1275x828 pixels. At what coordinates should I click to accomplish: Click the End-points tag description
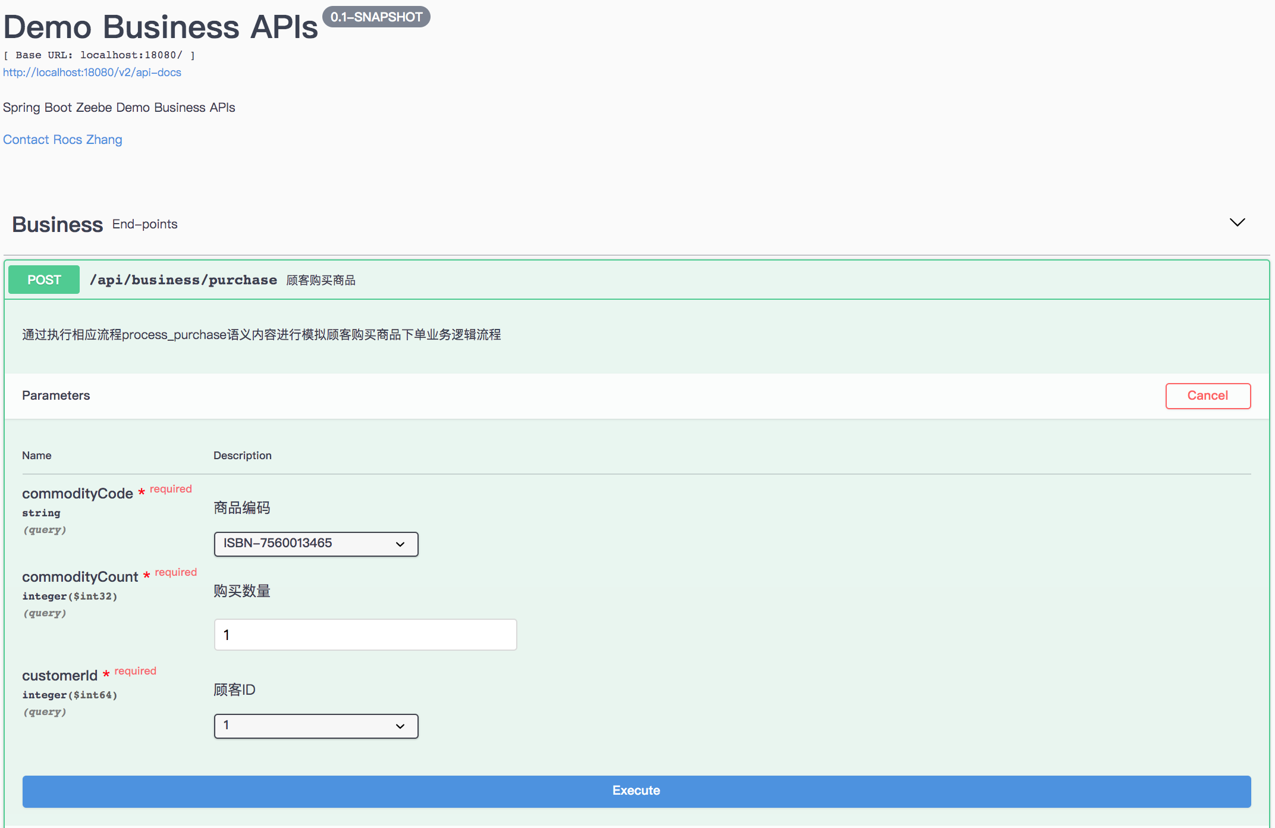(x=145, y=224)
